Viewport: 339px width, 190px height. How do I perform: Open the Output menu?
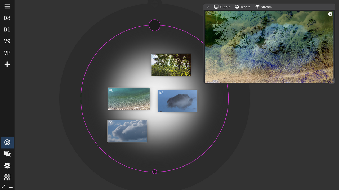click(x=222, y=7)
